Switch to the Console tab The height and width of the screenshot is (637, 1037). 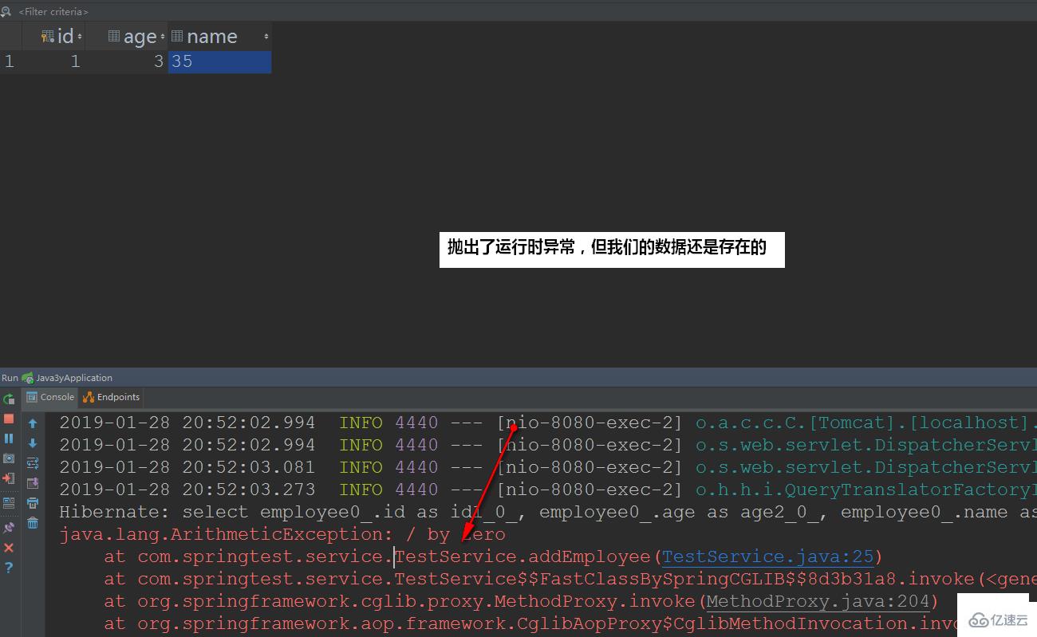pos(50,397)
